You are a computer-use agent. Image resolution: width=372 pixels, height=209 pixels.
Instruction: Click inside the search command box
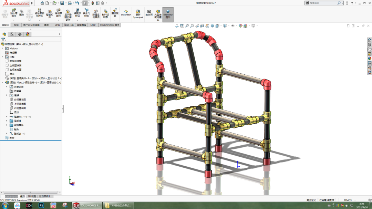(x=320, y=3)
